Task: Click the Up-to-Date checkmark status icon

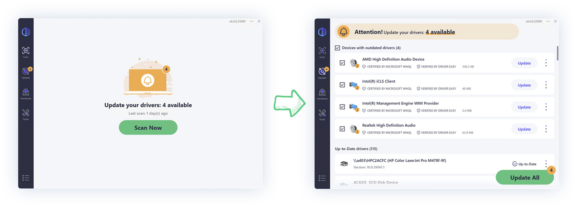Action: (x=515, y=164)
